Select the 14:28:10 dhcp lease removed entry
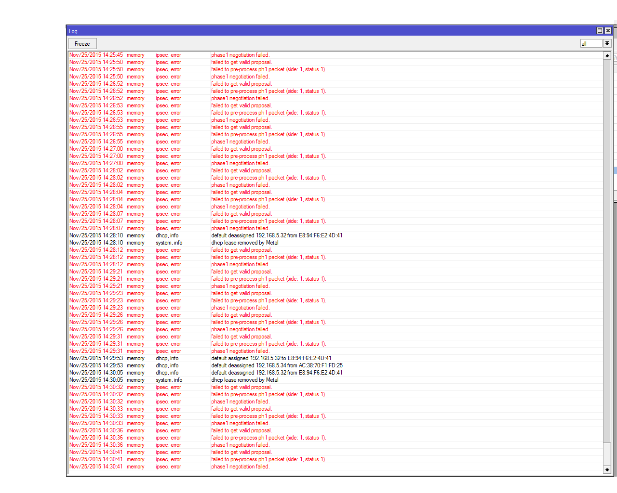Image resolution: width=617 pixels, height=493 pixels. tap(244, 243)
